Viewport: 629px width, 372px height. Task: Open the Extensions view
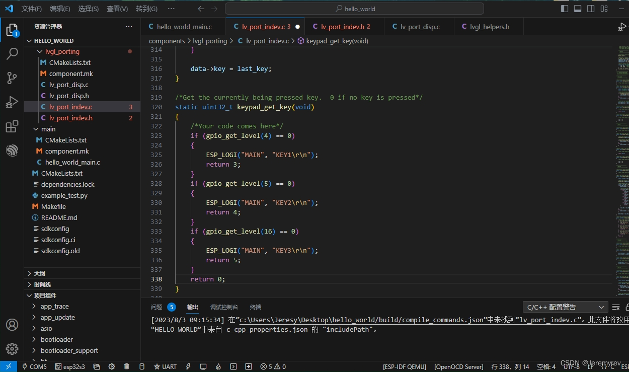pyautogui.click(x=12, y=126)
